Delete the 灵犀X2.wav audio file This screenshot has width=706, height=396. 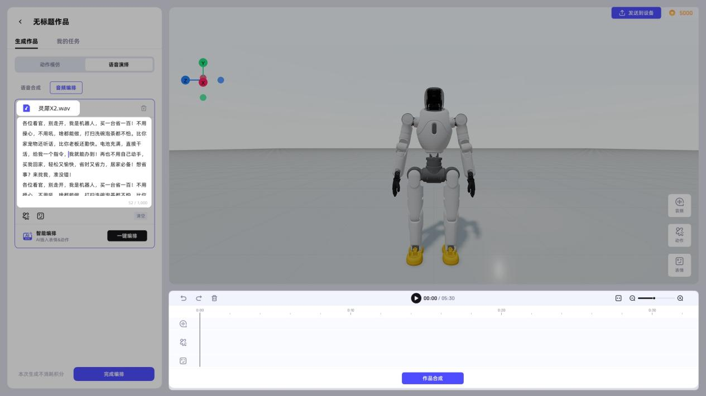143,108
